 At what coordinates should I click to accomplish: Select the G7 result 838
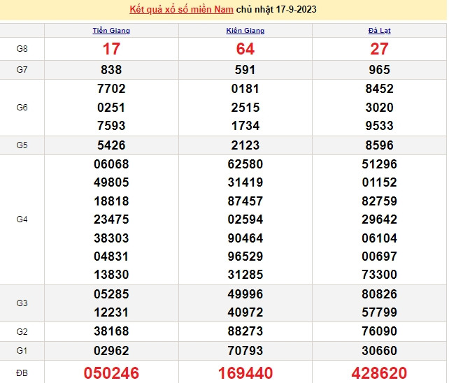(x=111, y=70)
